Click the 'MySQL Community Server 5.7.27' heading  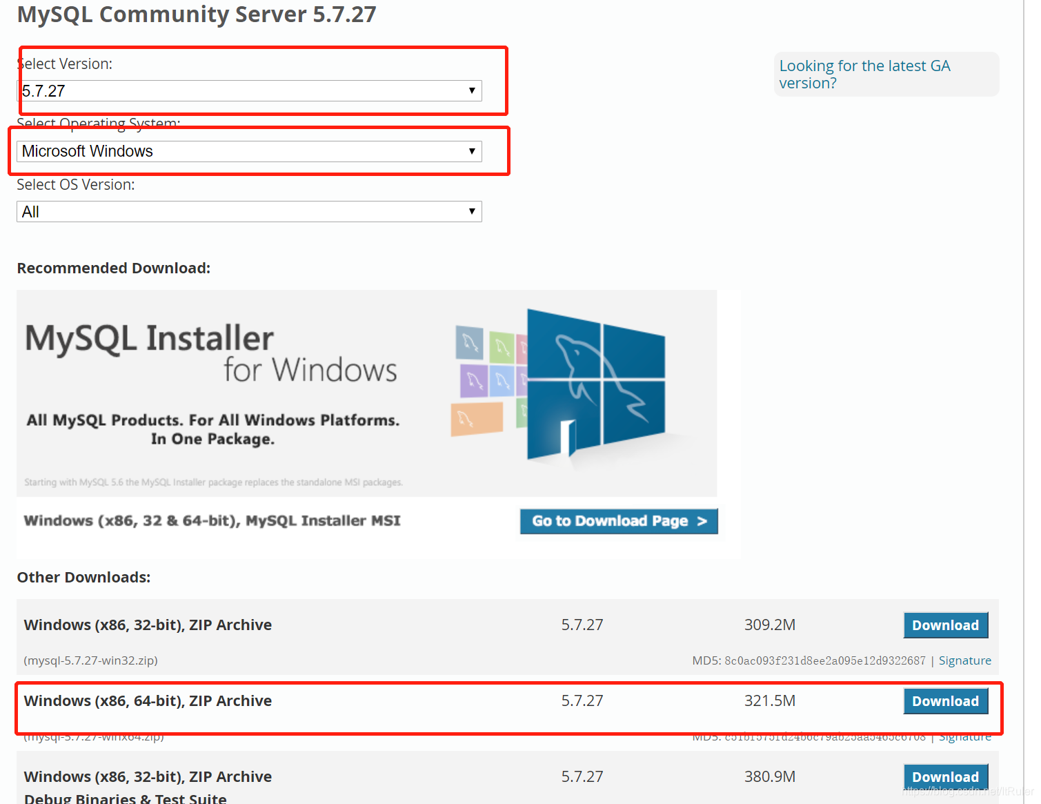coord(197,14)
